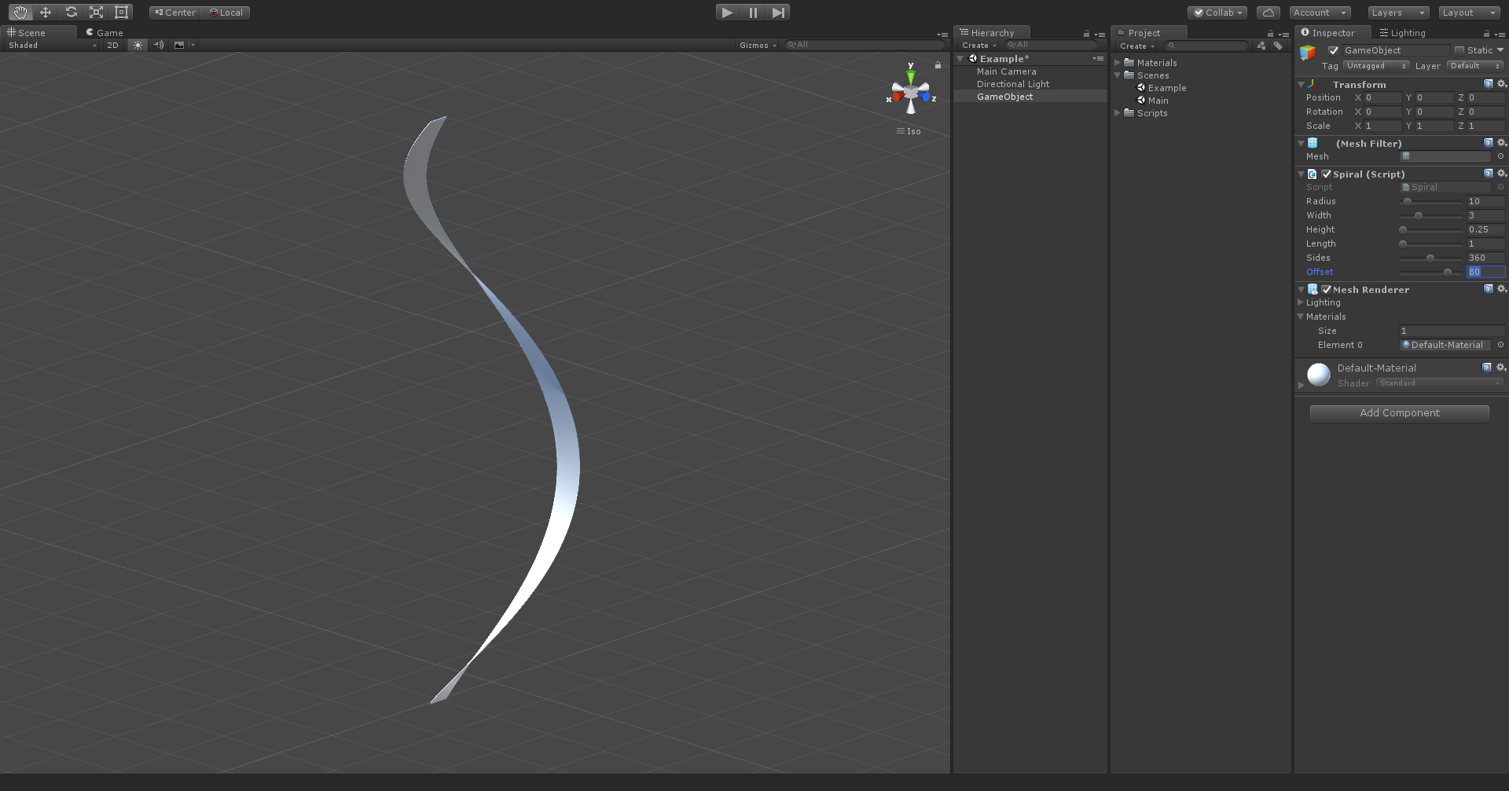Click the Add Component button
Viewport: 1509px width, 791px height.
(x=1400, y=413)
